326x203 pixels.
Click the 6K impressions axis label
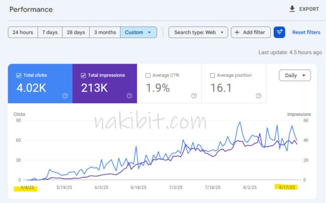(306, 120)
